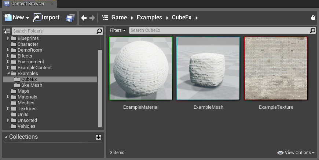Go back using the left arrow icon
Viewport: 319px width, 160px height.
point(84,18)
